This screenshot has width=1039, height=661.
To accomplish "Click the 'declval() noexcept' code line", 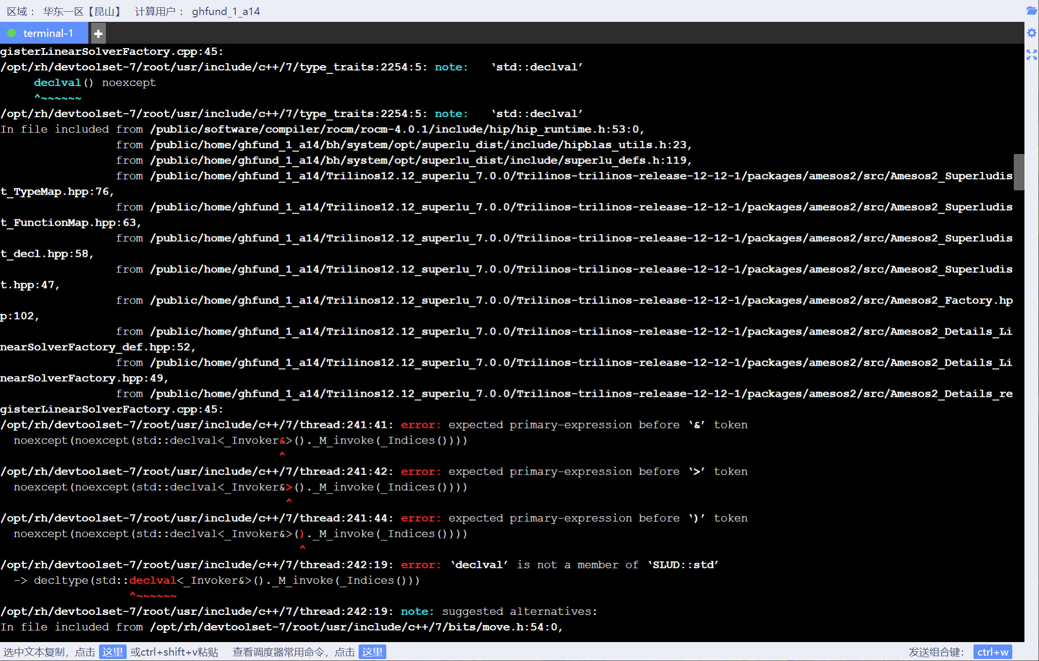I will click(95, 83).
